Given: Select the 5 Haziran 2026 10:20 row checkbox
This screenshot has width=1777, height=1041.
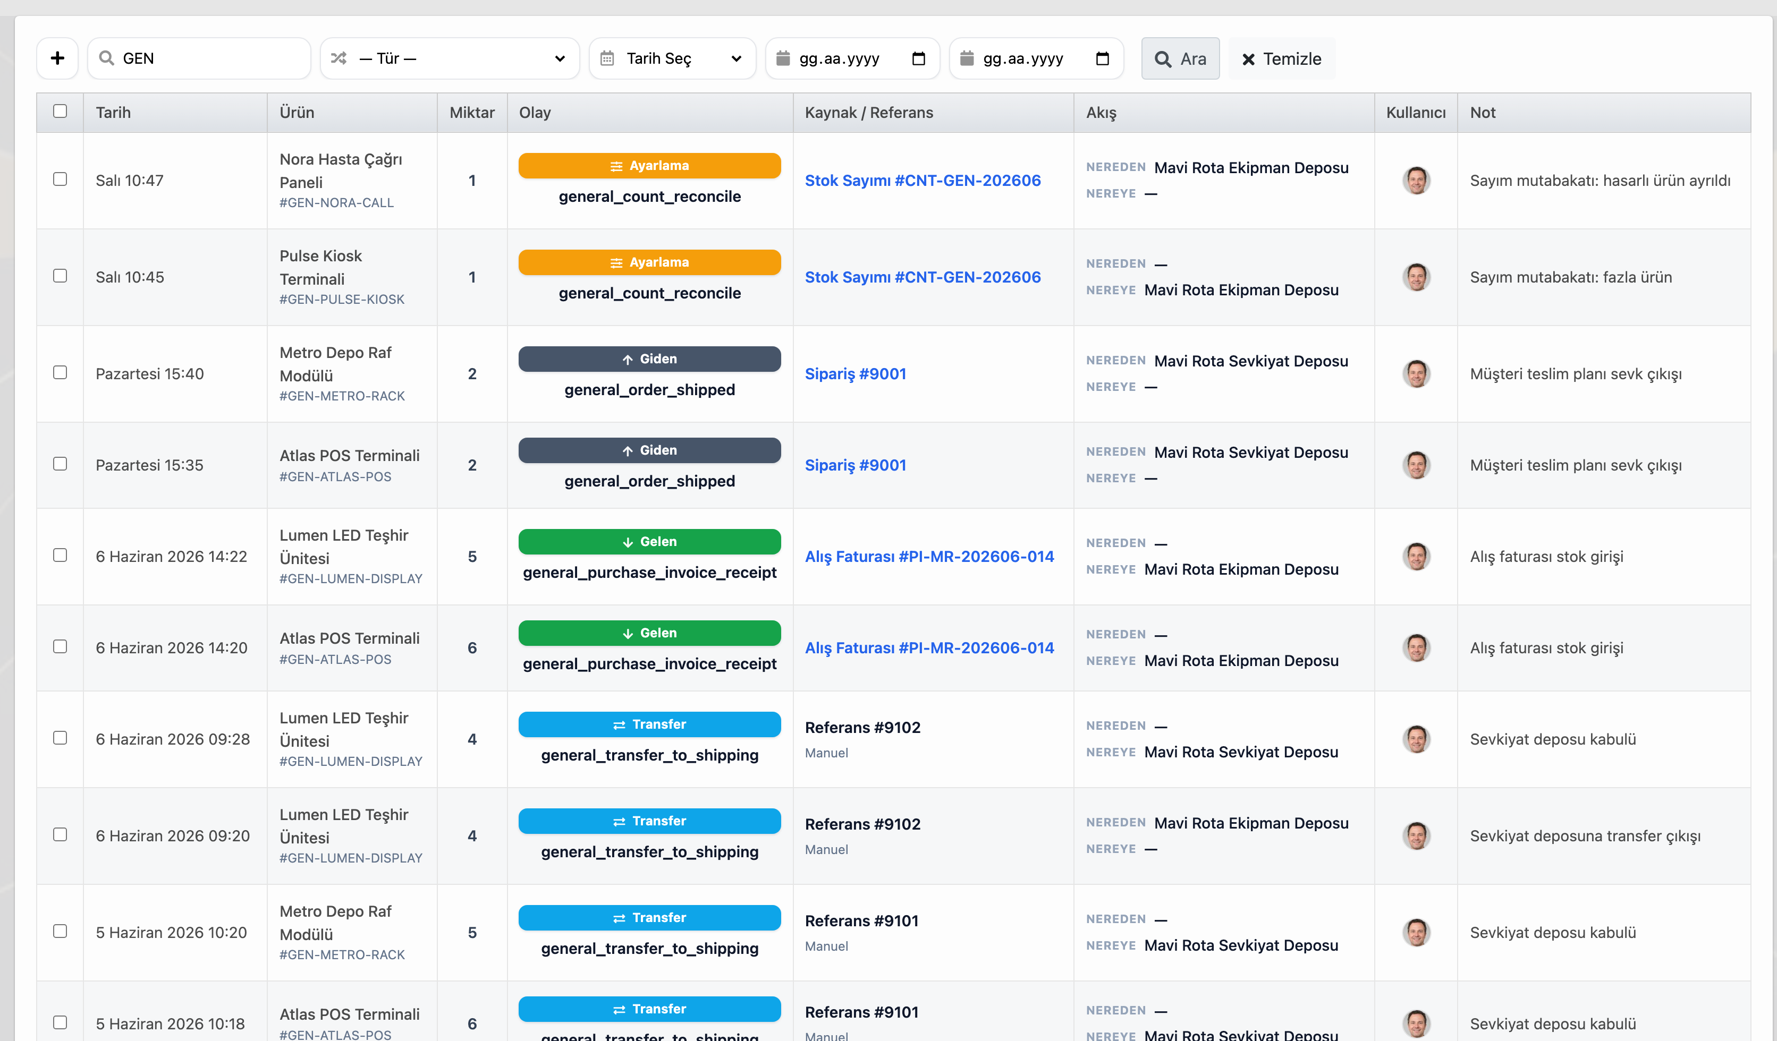Looking at the screenshot, I should point(60,931).
